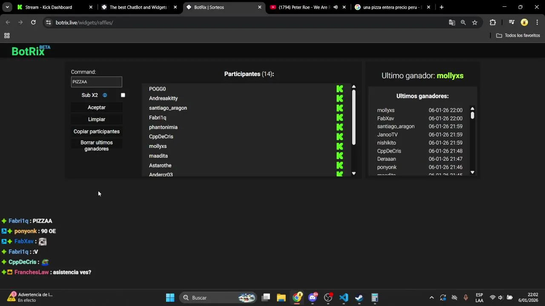
Task: Click the winners list scroll-up arrow
Action: click(x=472, y=109)
